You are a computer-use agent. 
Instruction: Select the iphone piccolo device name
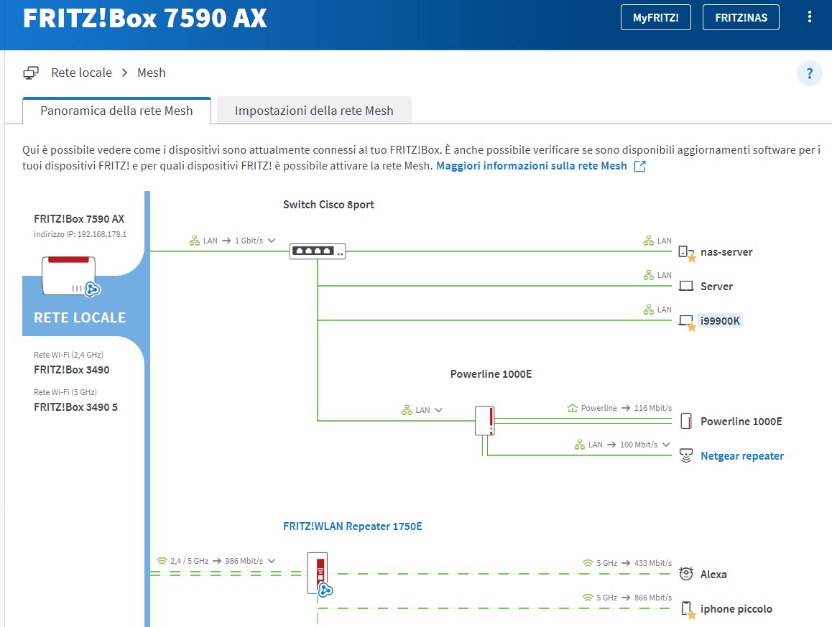pyautogui.click(x=736, y=609)
